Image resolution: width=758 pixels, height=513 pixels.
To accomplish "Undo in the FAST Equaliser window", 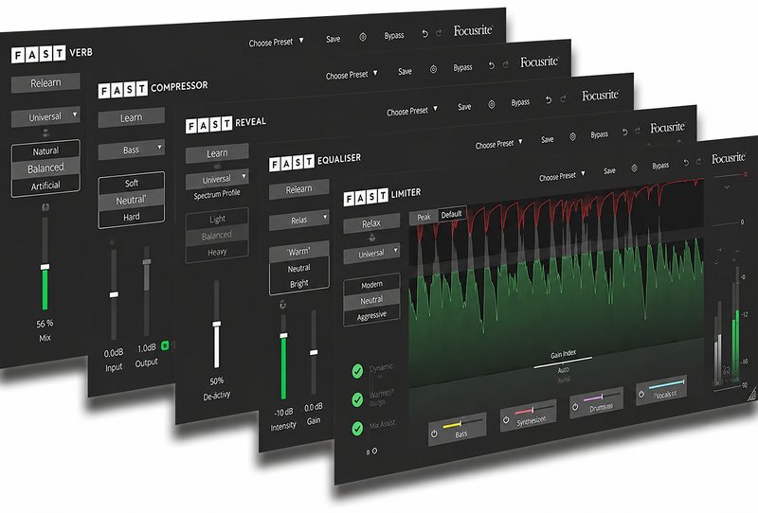I will click(624, 132).
